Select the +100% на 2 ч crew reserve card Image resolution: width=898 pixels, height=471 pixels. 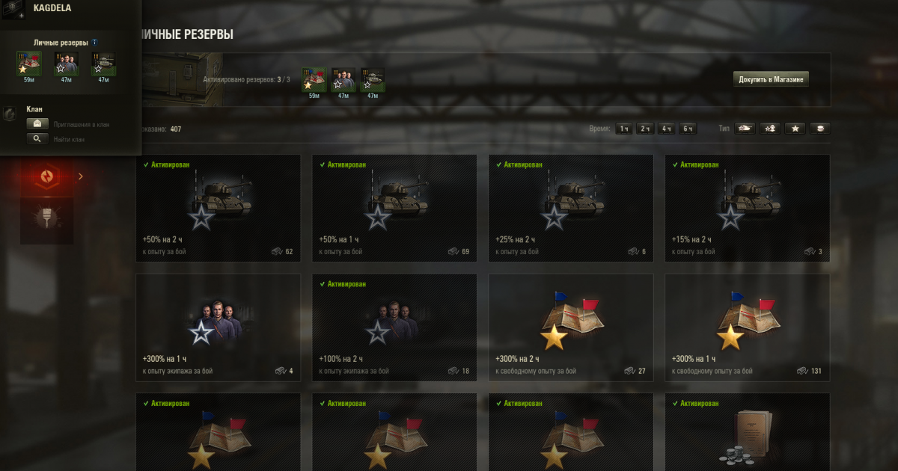pyautogui.click(x=394, y=327)
